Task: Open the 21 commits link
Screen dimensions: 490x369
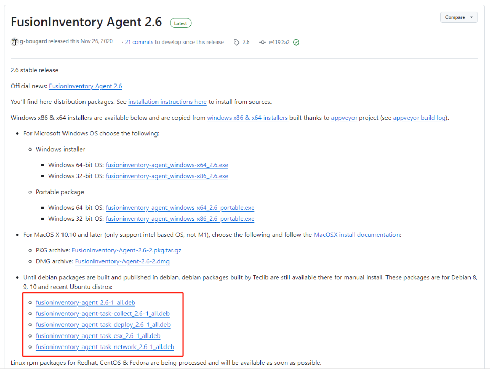Action: (139, 42)
